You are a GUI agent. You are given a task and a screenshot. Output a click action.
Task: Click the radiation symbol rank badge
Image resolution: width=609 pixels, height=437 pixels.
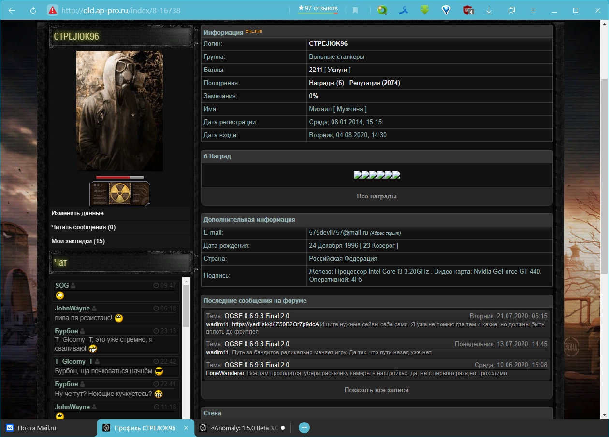119,193
